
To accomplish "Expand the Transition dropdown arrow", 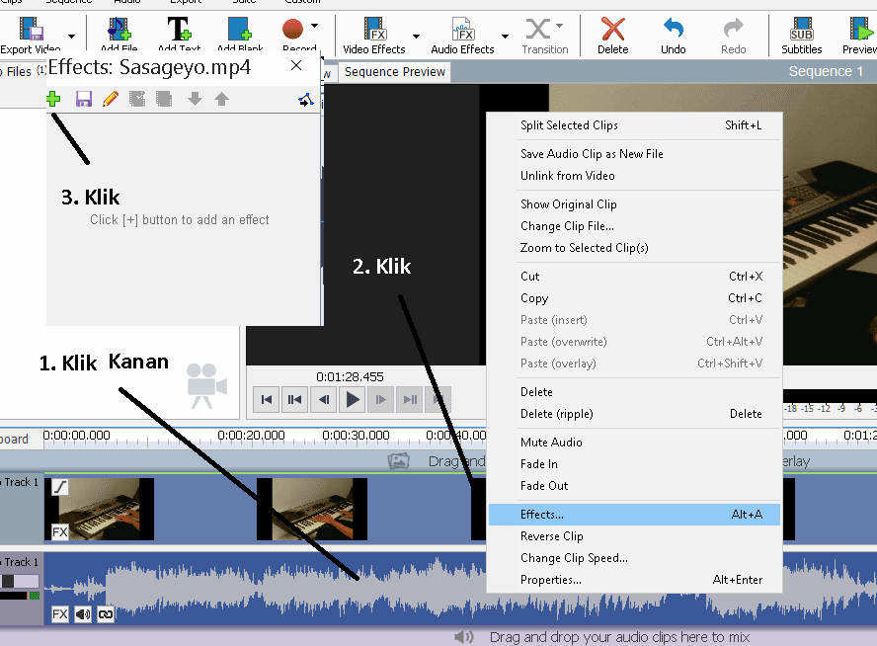I will point(559,26).
